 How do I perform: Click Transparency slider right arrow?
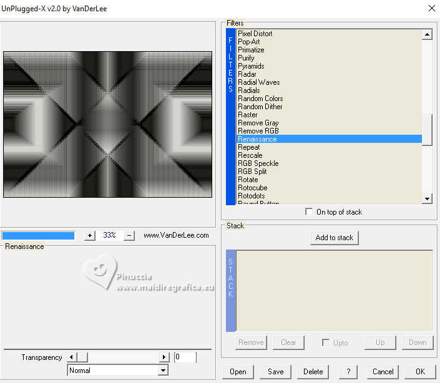pyautogui.click(x=164, y=357)
